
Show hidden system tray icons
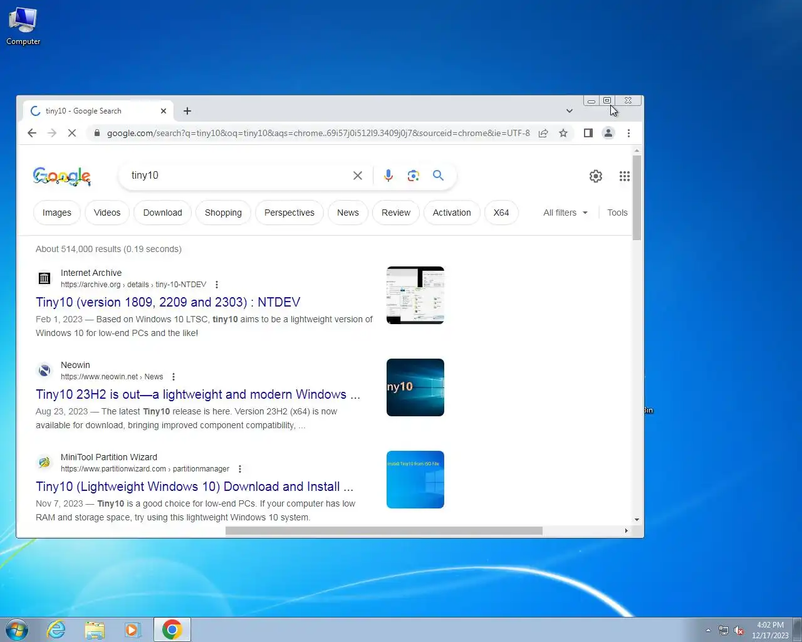[x=708, y=630]
